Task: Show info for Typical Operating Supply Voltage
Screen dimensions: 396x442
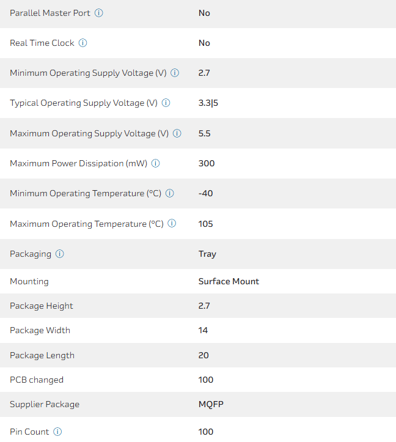Action: pyautogui.click(x=166, y=103)
